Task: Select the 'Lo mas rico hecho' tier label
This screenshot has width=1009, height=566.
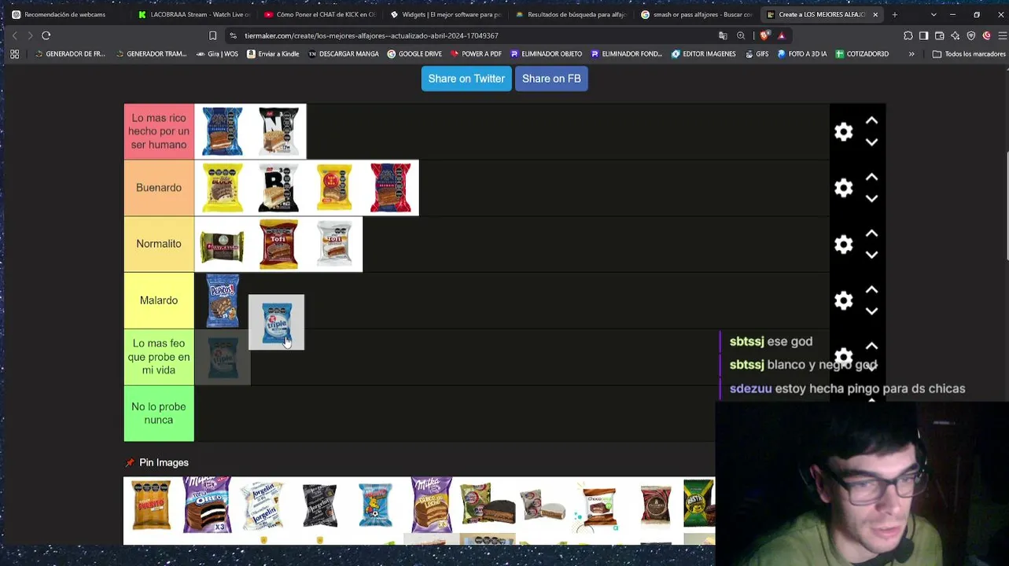Action: [x=159, y=131]
